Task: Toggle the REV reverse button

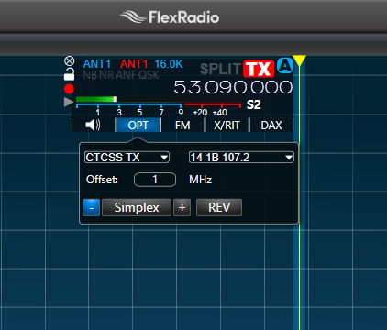Action: tap(219, 208)
